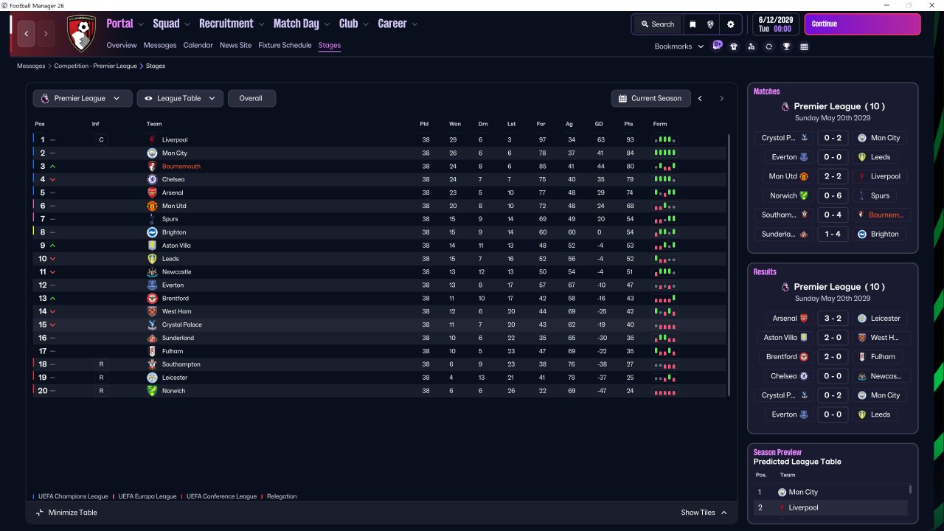Click the Newcastle crest in league table

tap(152, 272)
